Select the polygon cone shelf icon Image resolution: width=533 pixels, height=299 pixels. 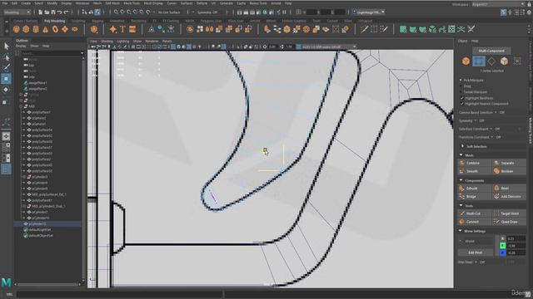[x=45, y=30]
